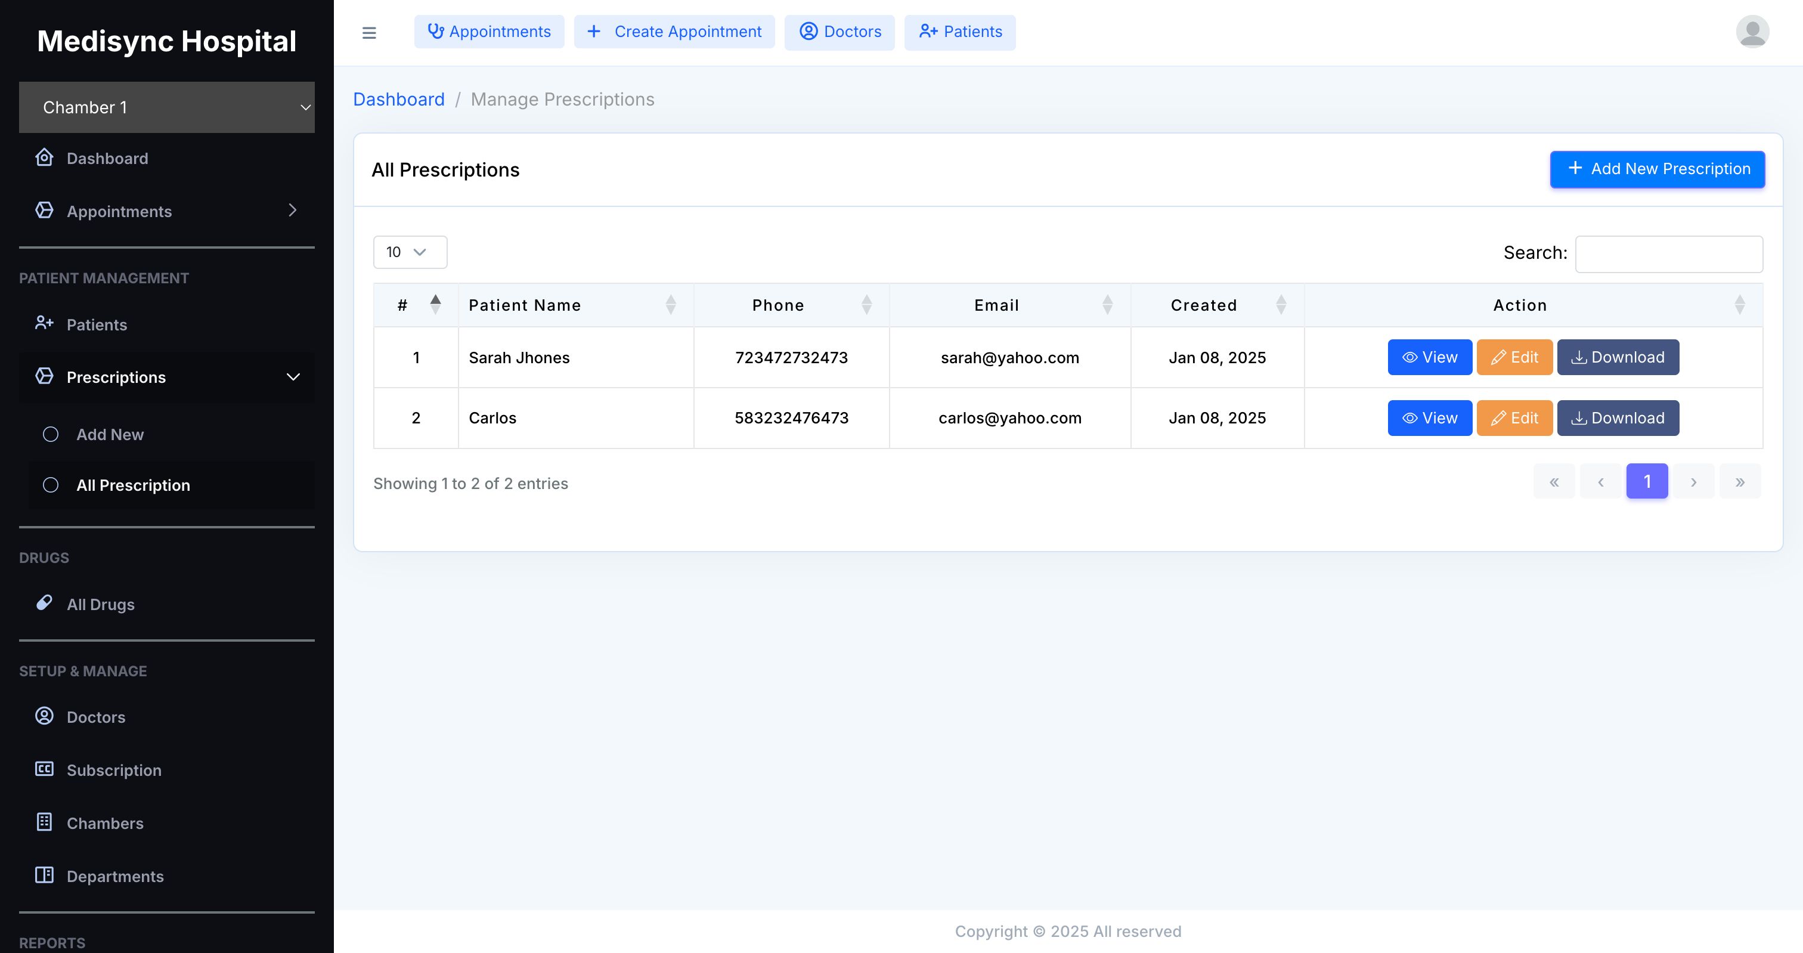
Task: Open Patients shortcut in top bar
Action: pos(959,32)
